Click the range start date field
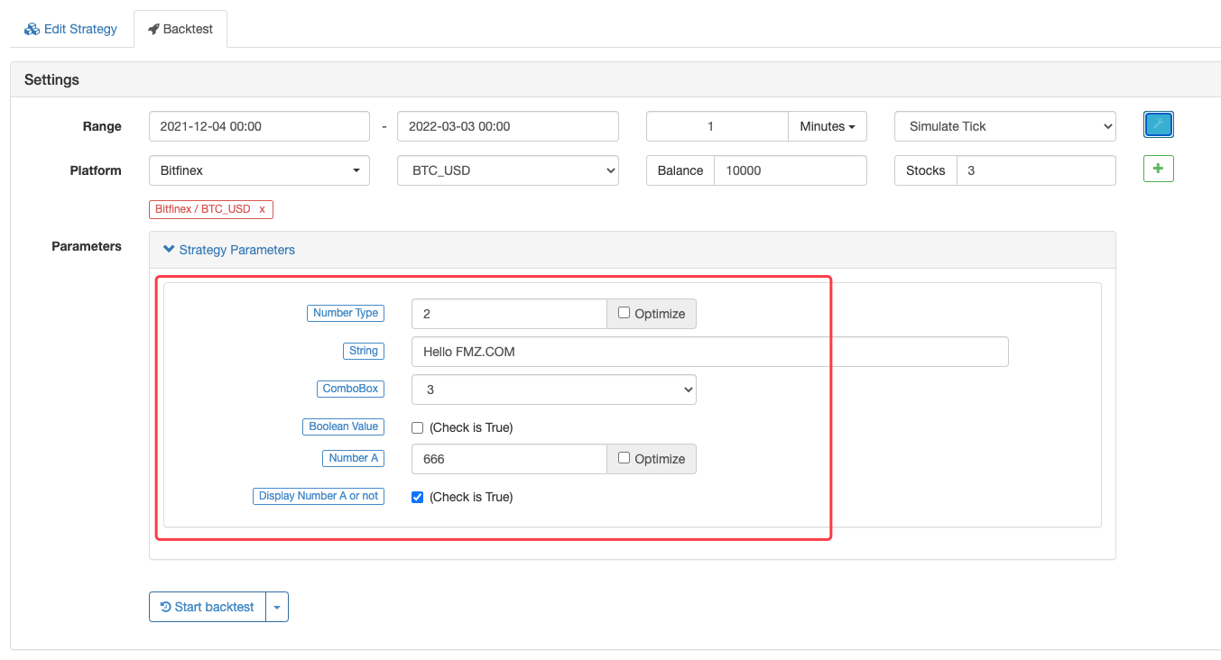 point(259,126)
